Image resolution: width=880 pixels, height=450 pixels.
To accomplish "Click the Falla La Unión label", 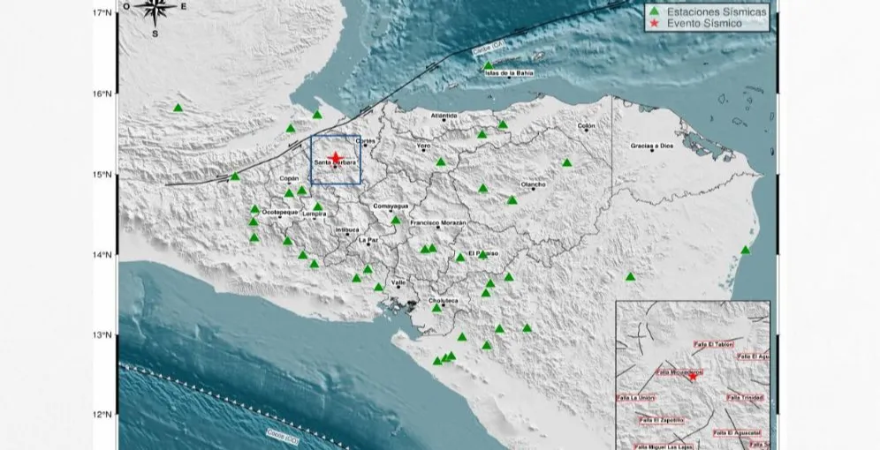I will 635,397.
